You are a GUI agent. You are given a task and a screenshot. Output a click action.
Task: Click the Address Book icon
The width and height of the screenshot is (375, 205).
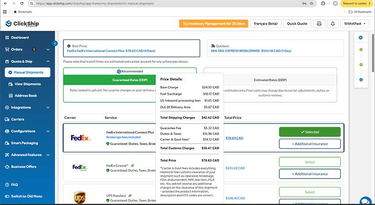[10, 96]
